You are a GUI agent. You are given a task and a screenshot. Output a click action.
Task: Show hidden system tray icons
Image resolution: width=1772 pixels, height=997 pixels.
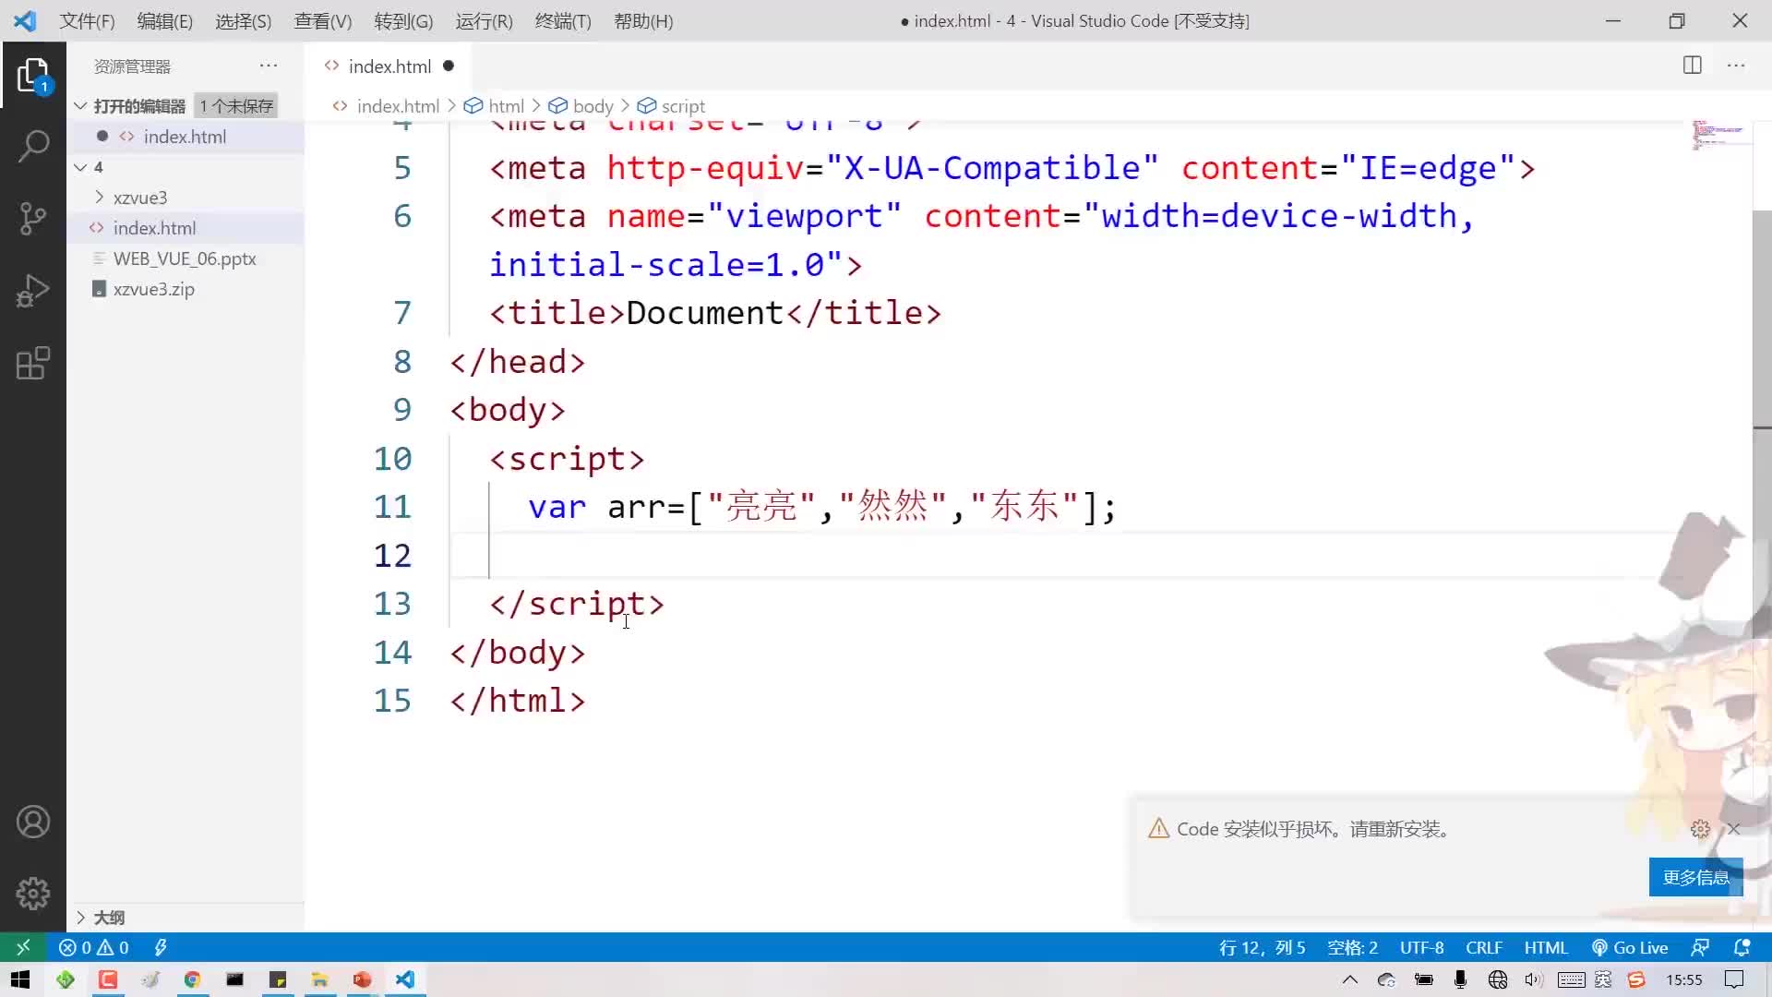pyautogui.click(x=1350, y=979)
